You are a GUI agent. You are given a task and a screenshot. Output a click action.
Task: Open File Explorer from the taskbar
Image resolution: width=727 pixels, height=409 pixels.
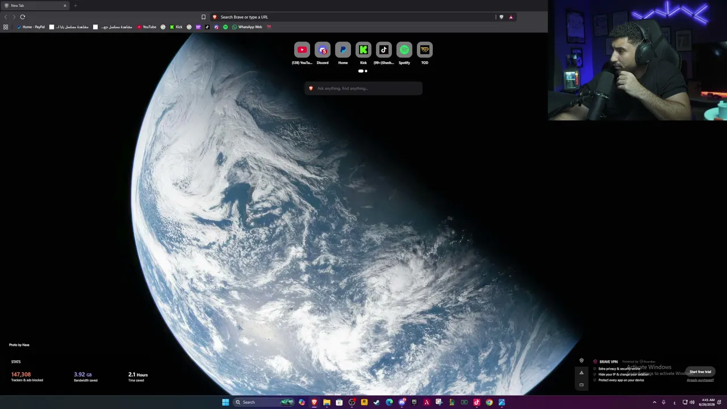[x=327, y=402]
